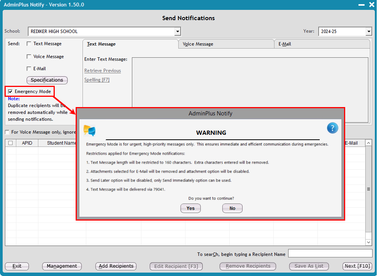Click the APID column header

point(27,143)
